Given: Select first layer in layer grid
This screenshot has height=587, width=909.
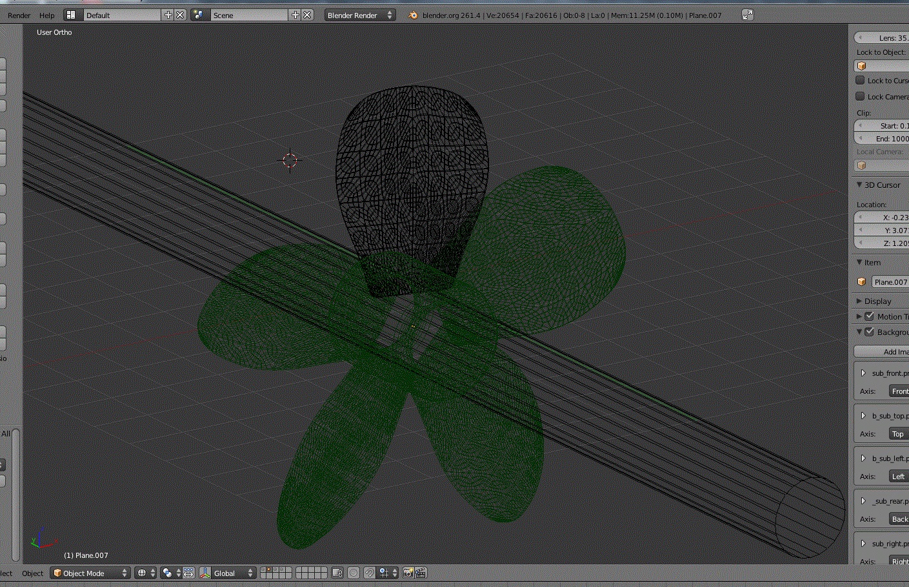Looking at the screenshot, I should pos(264,570).
